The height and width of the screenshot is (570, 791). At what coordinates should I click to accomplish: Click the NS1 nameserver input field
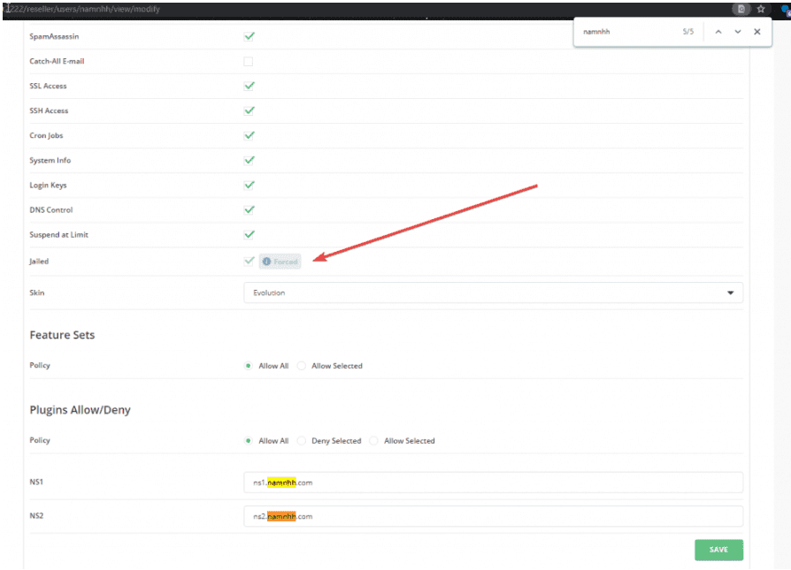pos(493,483)
